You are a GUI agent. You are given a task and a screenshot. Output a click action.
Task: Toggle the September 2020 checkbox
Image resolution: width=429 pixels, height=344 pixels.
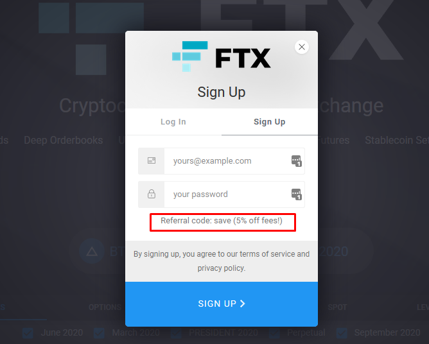(x=342, y=333)
